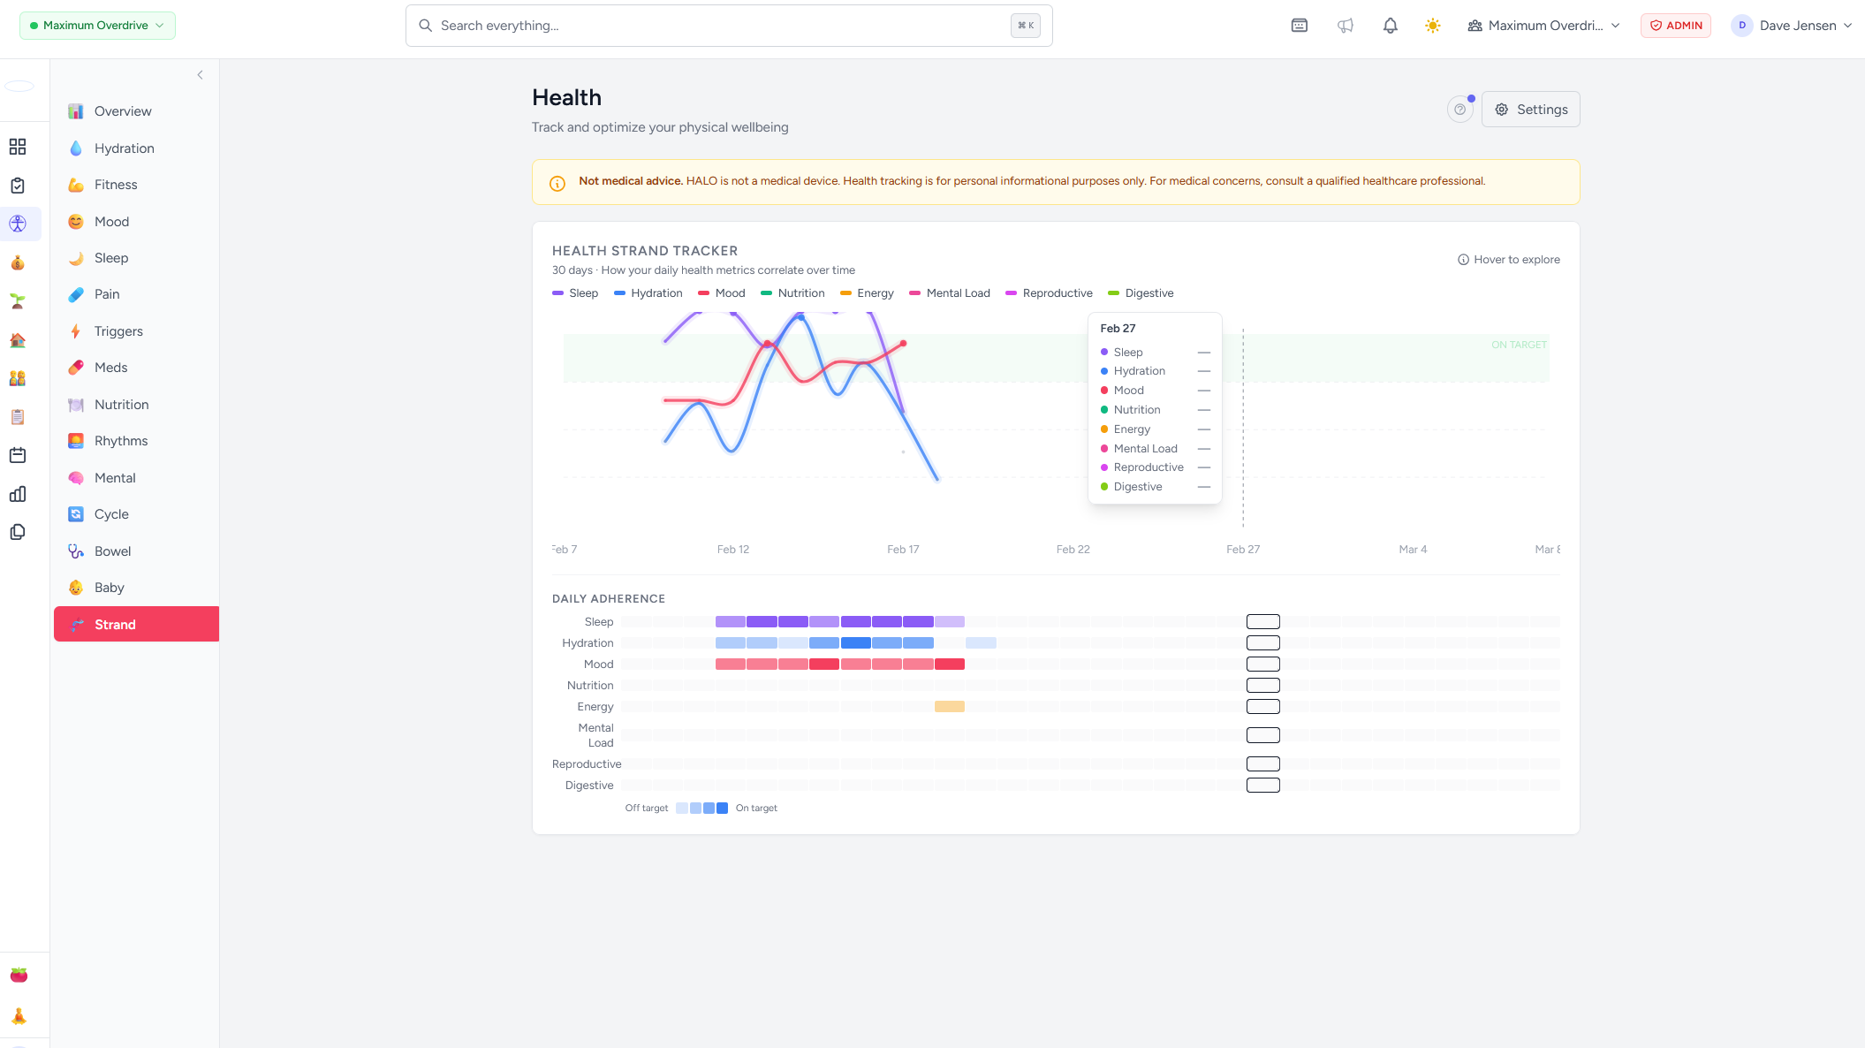Screen dimensions: 1865x1048
Task: Open the dashboard grid icon in rail
Action: [x=18, y=147]
